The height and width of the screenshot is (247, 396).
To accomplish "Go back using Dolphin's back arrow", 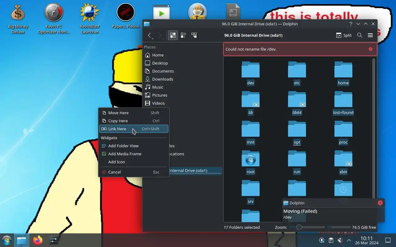I will (150, 35).
